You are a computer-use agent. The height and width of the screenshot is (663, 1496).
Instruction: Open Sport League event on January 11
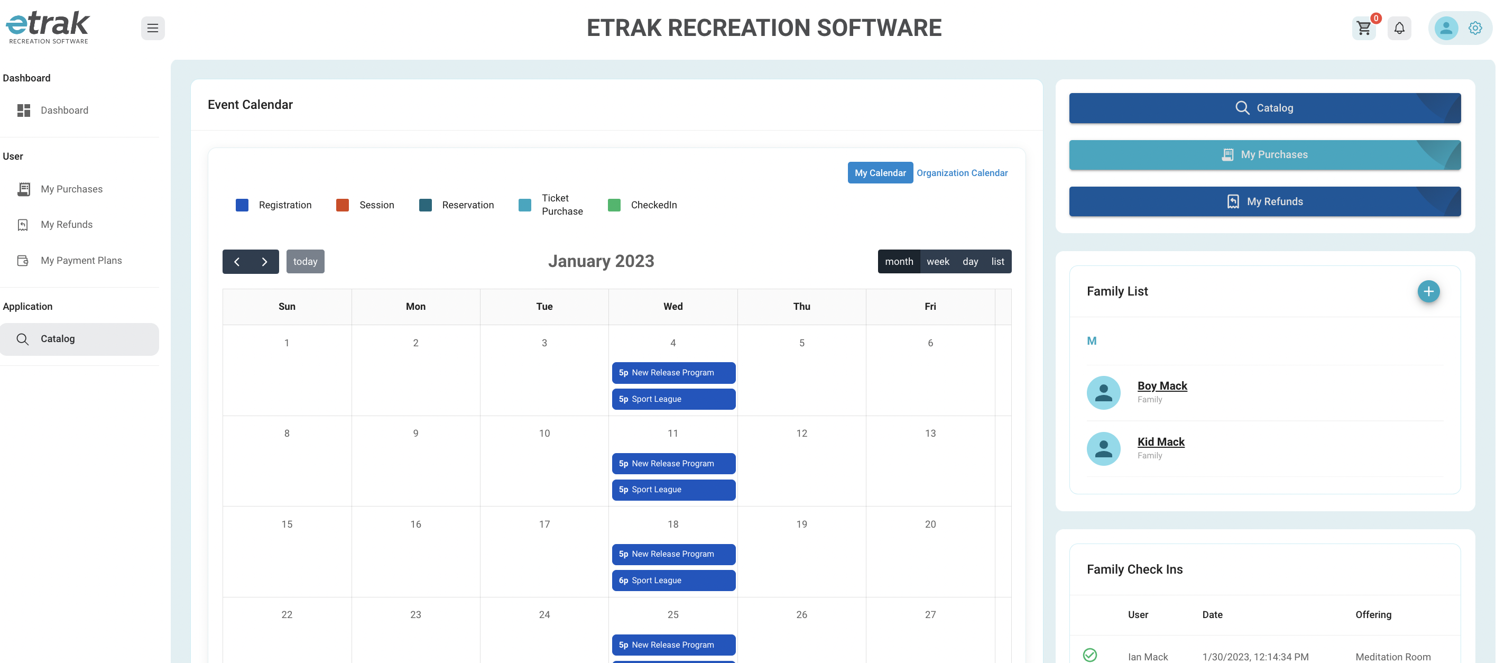click(673, 490)
